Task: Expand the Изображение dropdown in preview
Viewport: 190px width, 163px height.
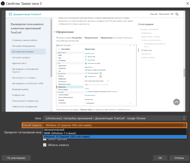Action: tap(108, 103)
